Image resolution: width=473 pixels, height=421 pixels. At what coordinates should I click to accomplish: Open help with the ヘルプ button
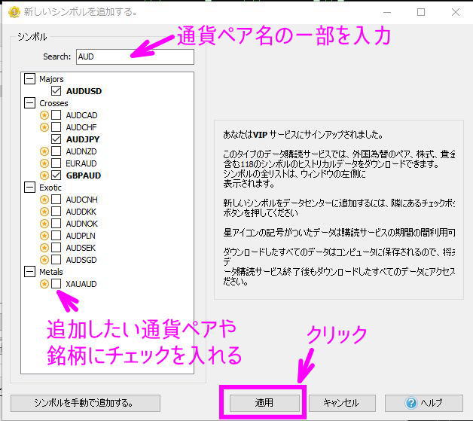(x=424, y=403)
